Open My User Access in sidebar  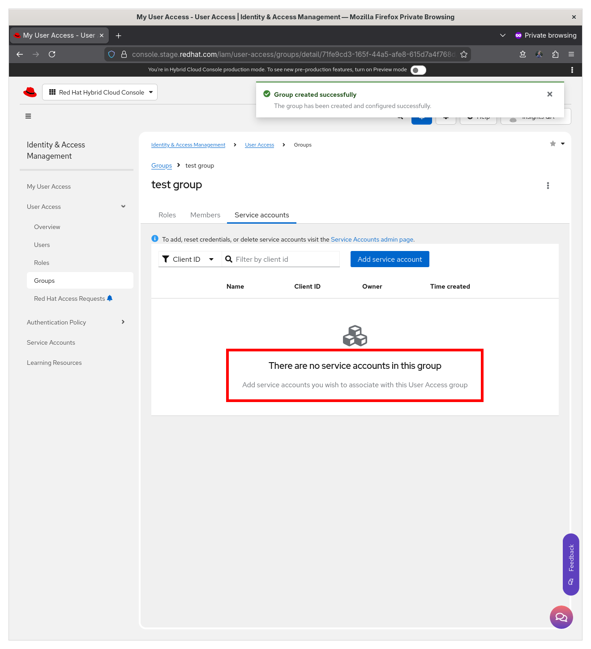click(x=49, y=186)
